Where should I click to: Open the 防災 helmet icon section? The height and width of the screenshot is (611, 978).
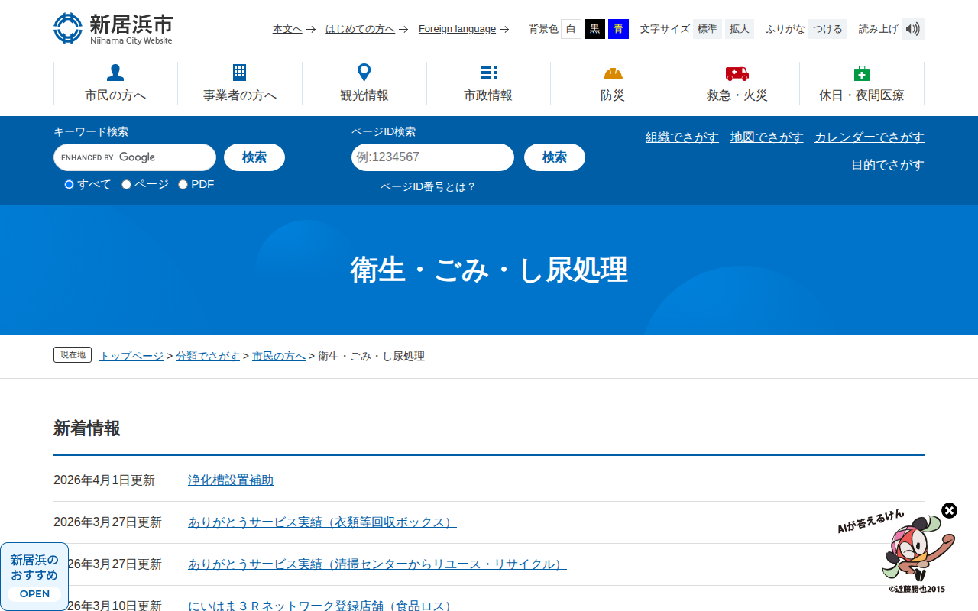pyautogui.click(x=613, y=73)
